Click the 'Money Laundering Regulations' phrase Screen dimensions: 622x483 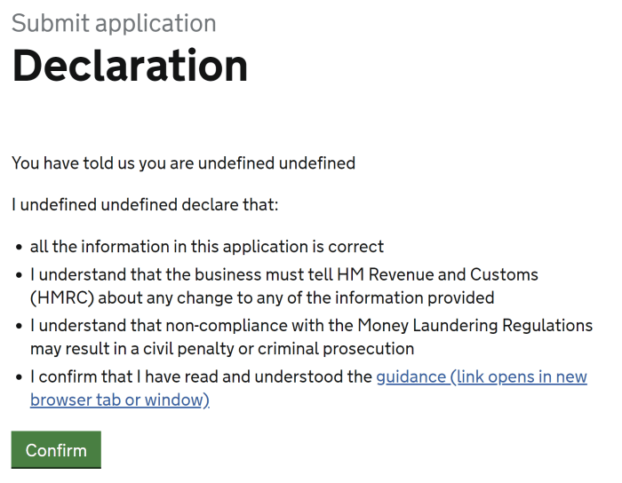point(474,326)
